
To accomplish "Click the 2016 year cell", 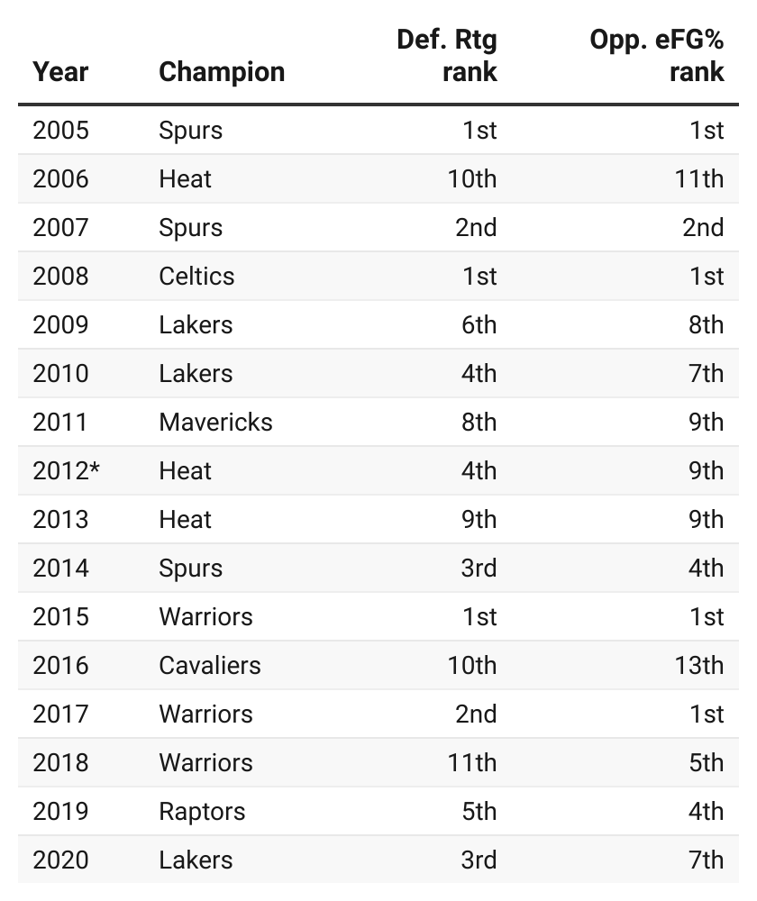I will [x=61, y=666].
